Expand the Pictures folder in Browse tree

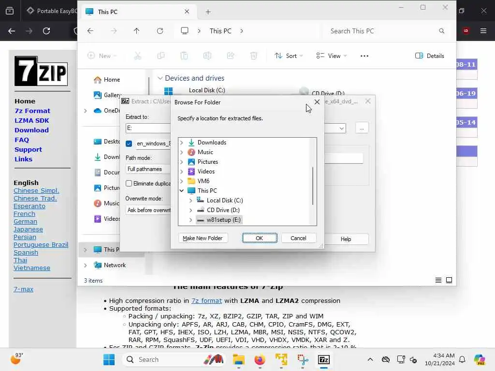(x=182, y=162)
